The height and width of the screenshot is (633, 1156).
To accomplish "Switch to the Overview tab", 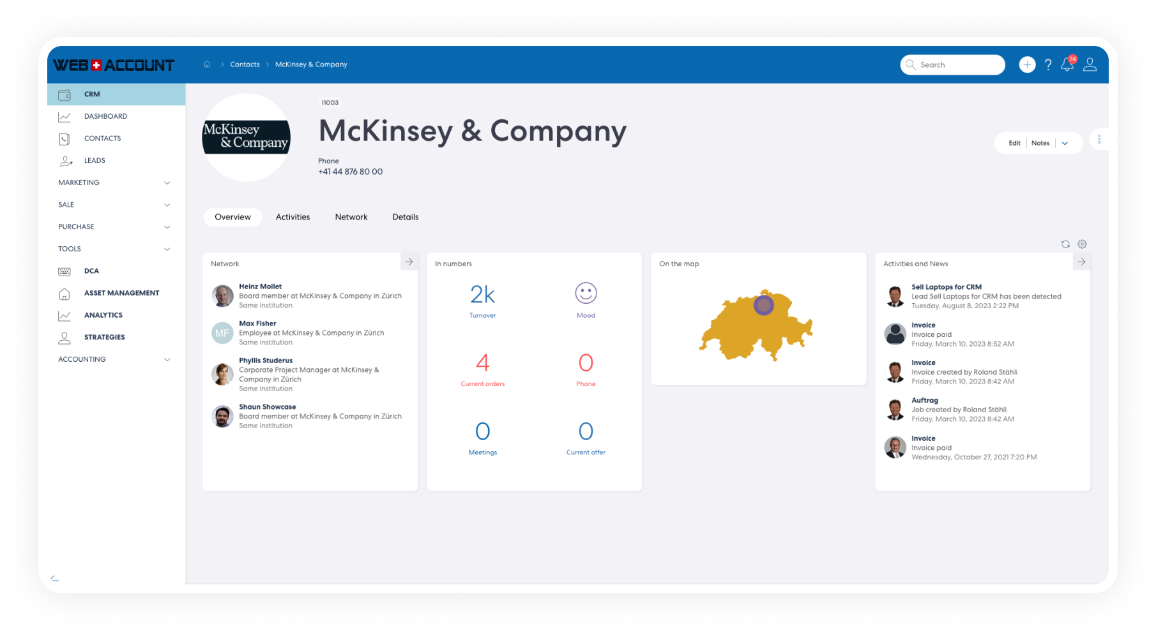I will 233,217.
